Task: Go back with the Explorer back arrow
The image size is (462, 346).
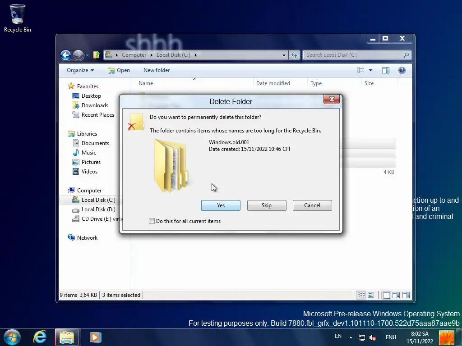Action: coord(66,55)
